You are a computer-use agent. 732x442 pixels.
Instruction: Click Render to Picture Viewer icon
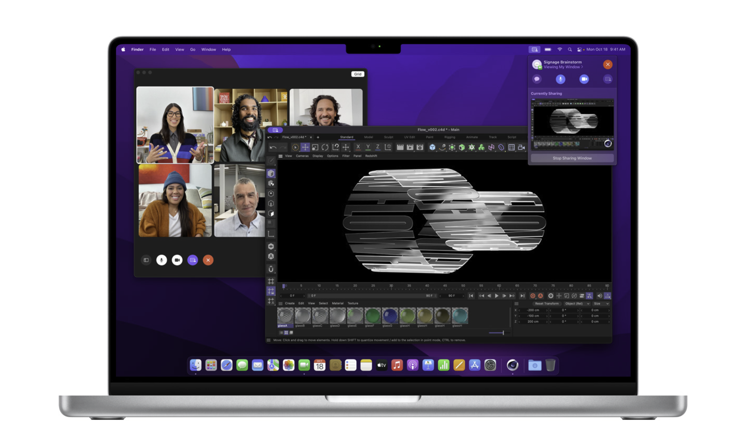click(x=410, y=147)
